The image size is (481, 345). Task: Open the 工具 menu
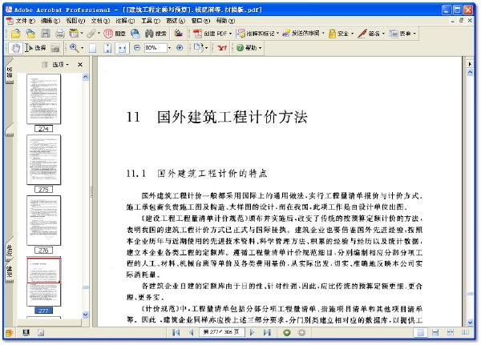coord(151,21)
